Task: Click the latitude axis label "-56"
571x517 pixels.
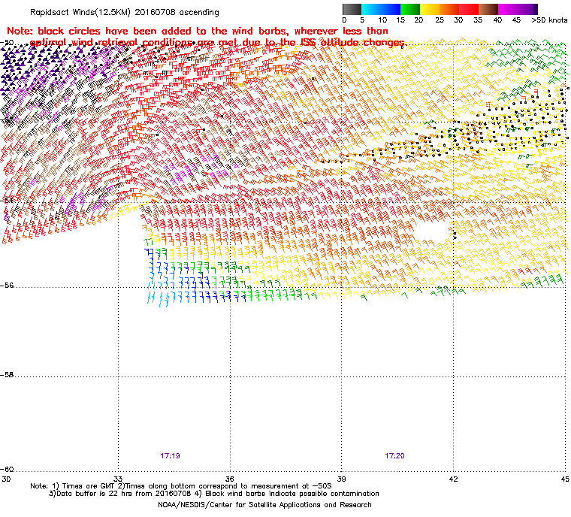Action: (x=7, y=286)
